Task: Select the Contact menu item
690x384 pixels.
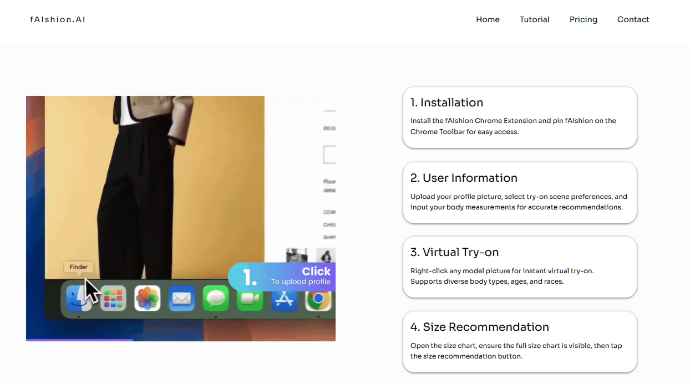Action: click(633, 19)
